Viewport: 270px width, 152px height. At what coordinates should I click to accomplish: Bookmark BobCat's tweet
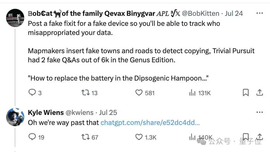pos(245,92)
